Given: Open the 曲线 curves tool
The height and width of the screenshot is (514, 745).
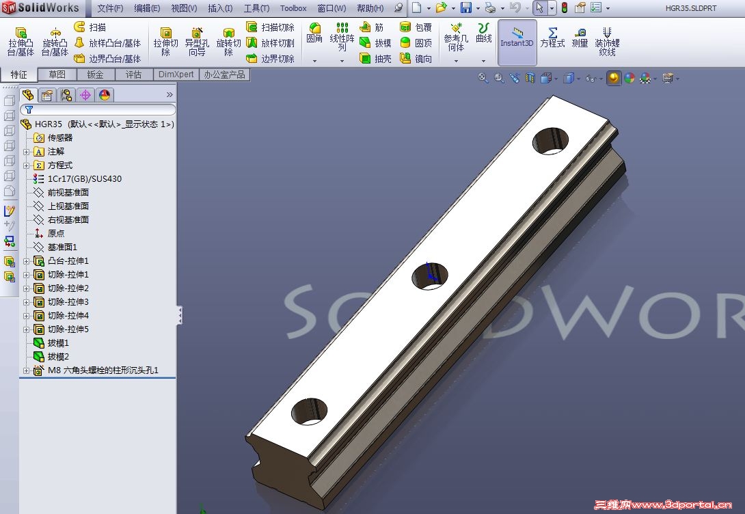Looking at the screenshot, I should [x=483, y=33].
